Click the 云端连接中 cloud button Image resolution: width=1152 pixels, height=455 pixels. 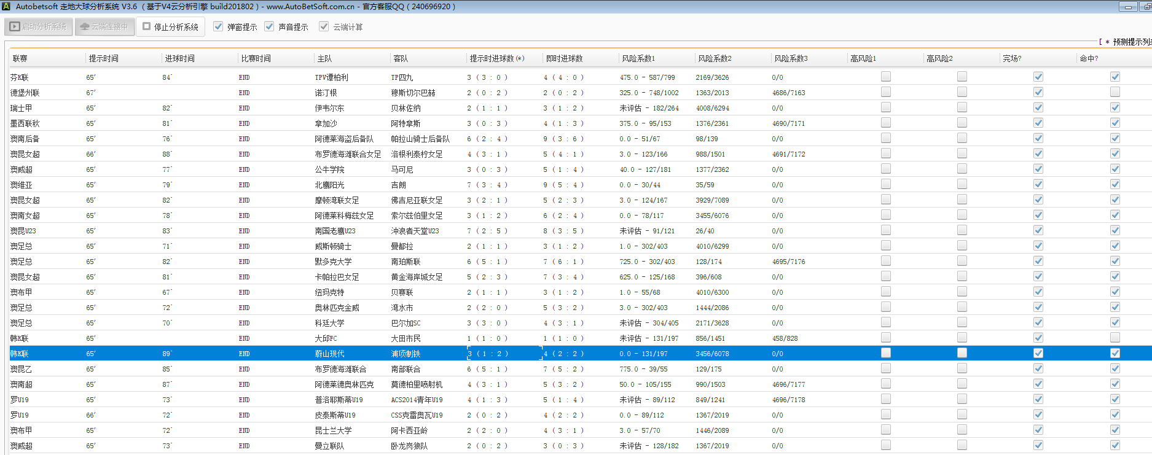(104, 27)
